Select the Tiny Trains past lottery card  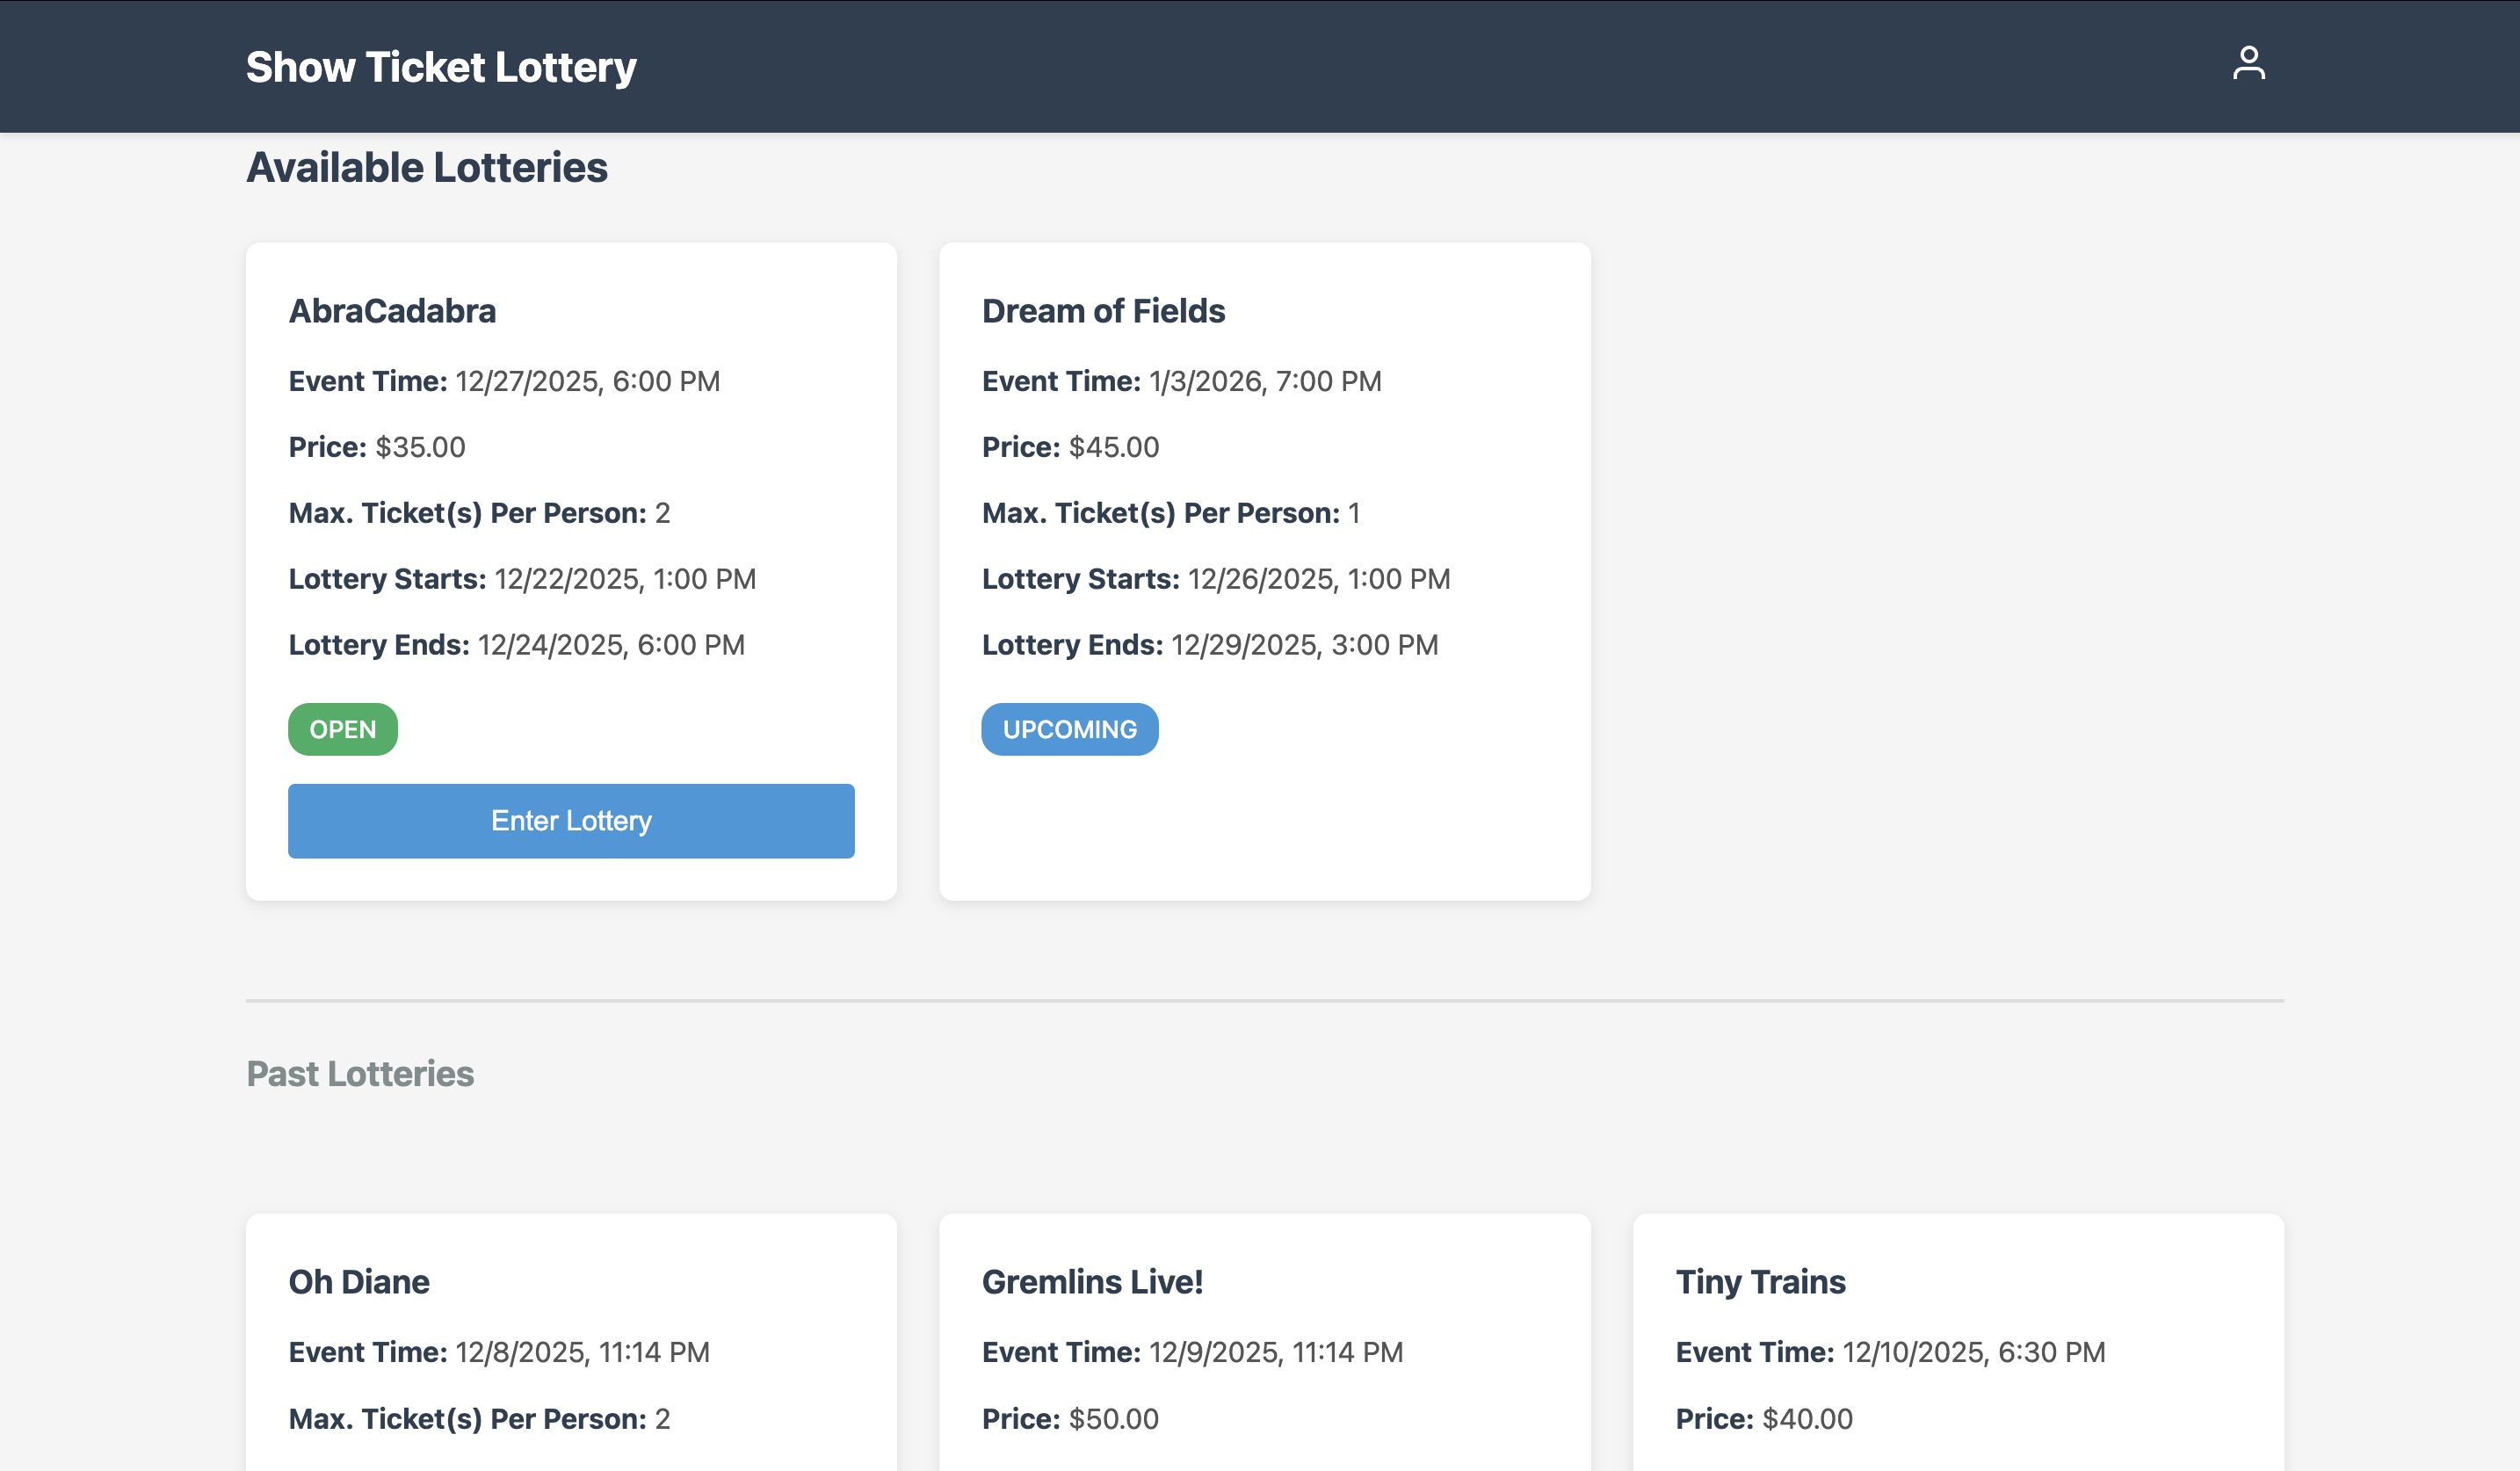point(1760,1281)
